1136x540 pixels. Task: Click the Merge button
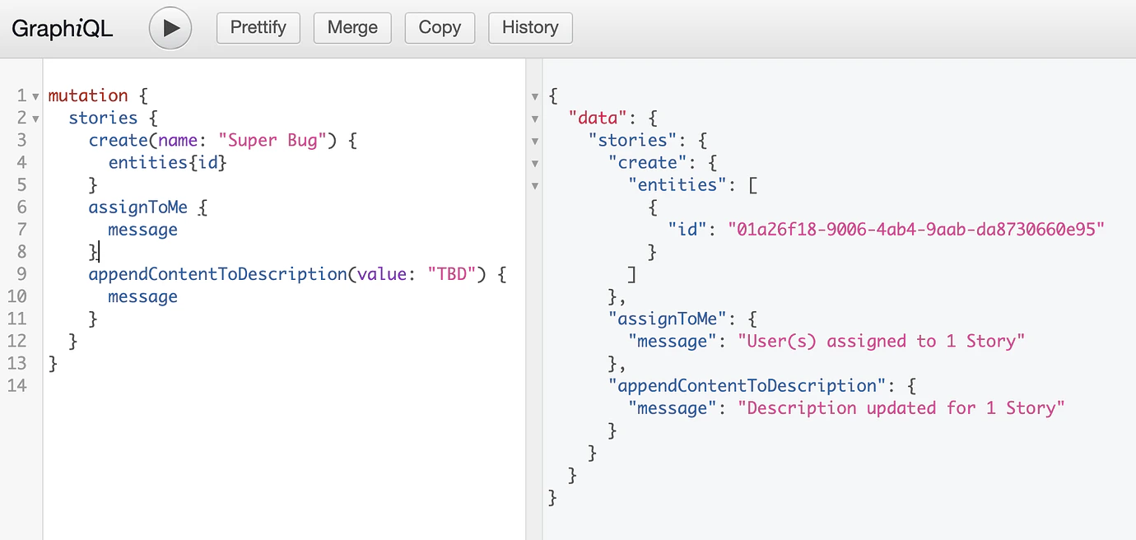tap(352, 28)
